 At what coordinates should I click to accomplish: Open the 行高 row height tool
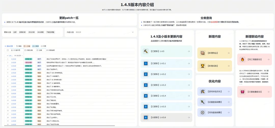click(43, 46)
